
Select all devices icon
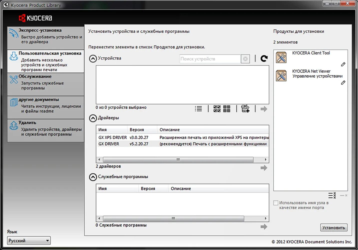(217, 109)
